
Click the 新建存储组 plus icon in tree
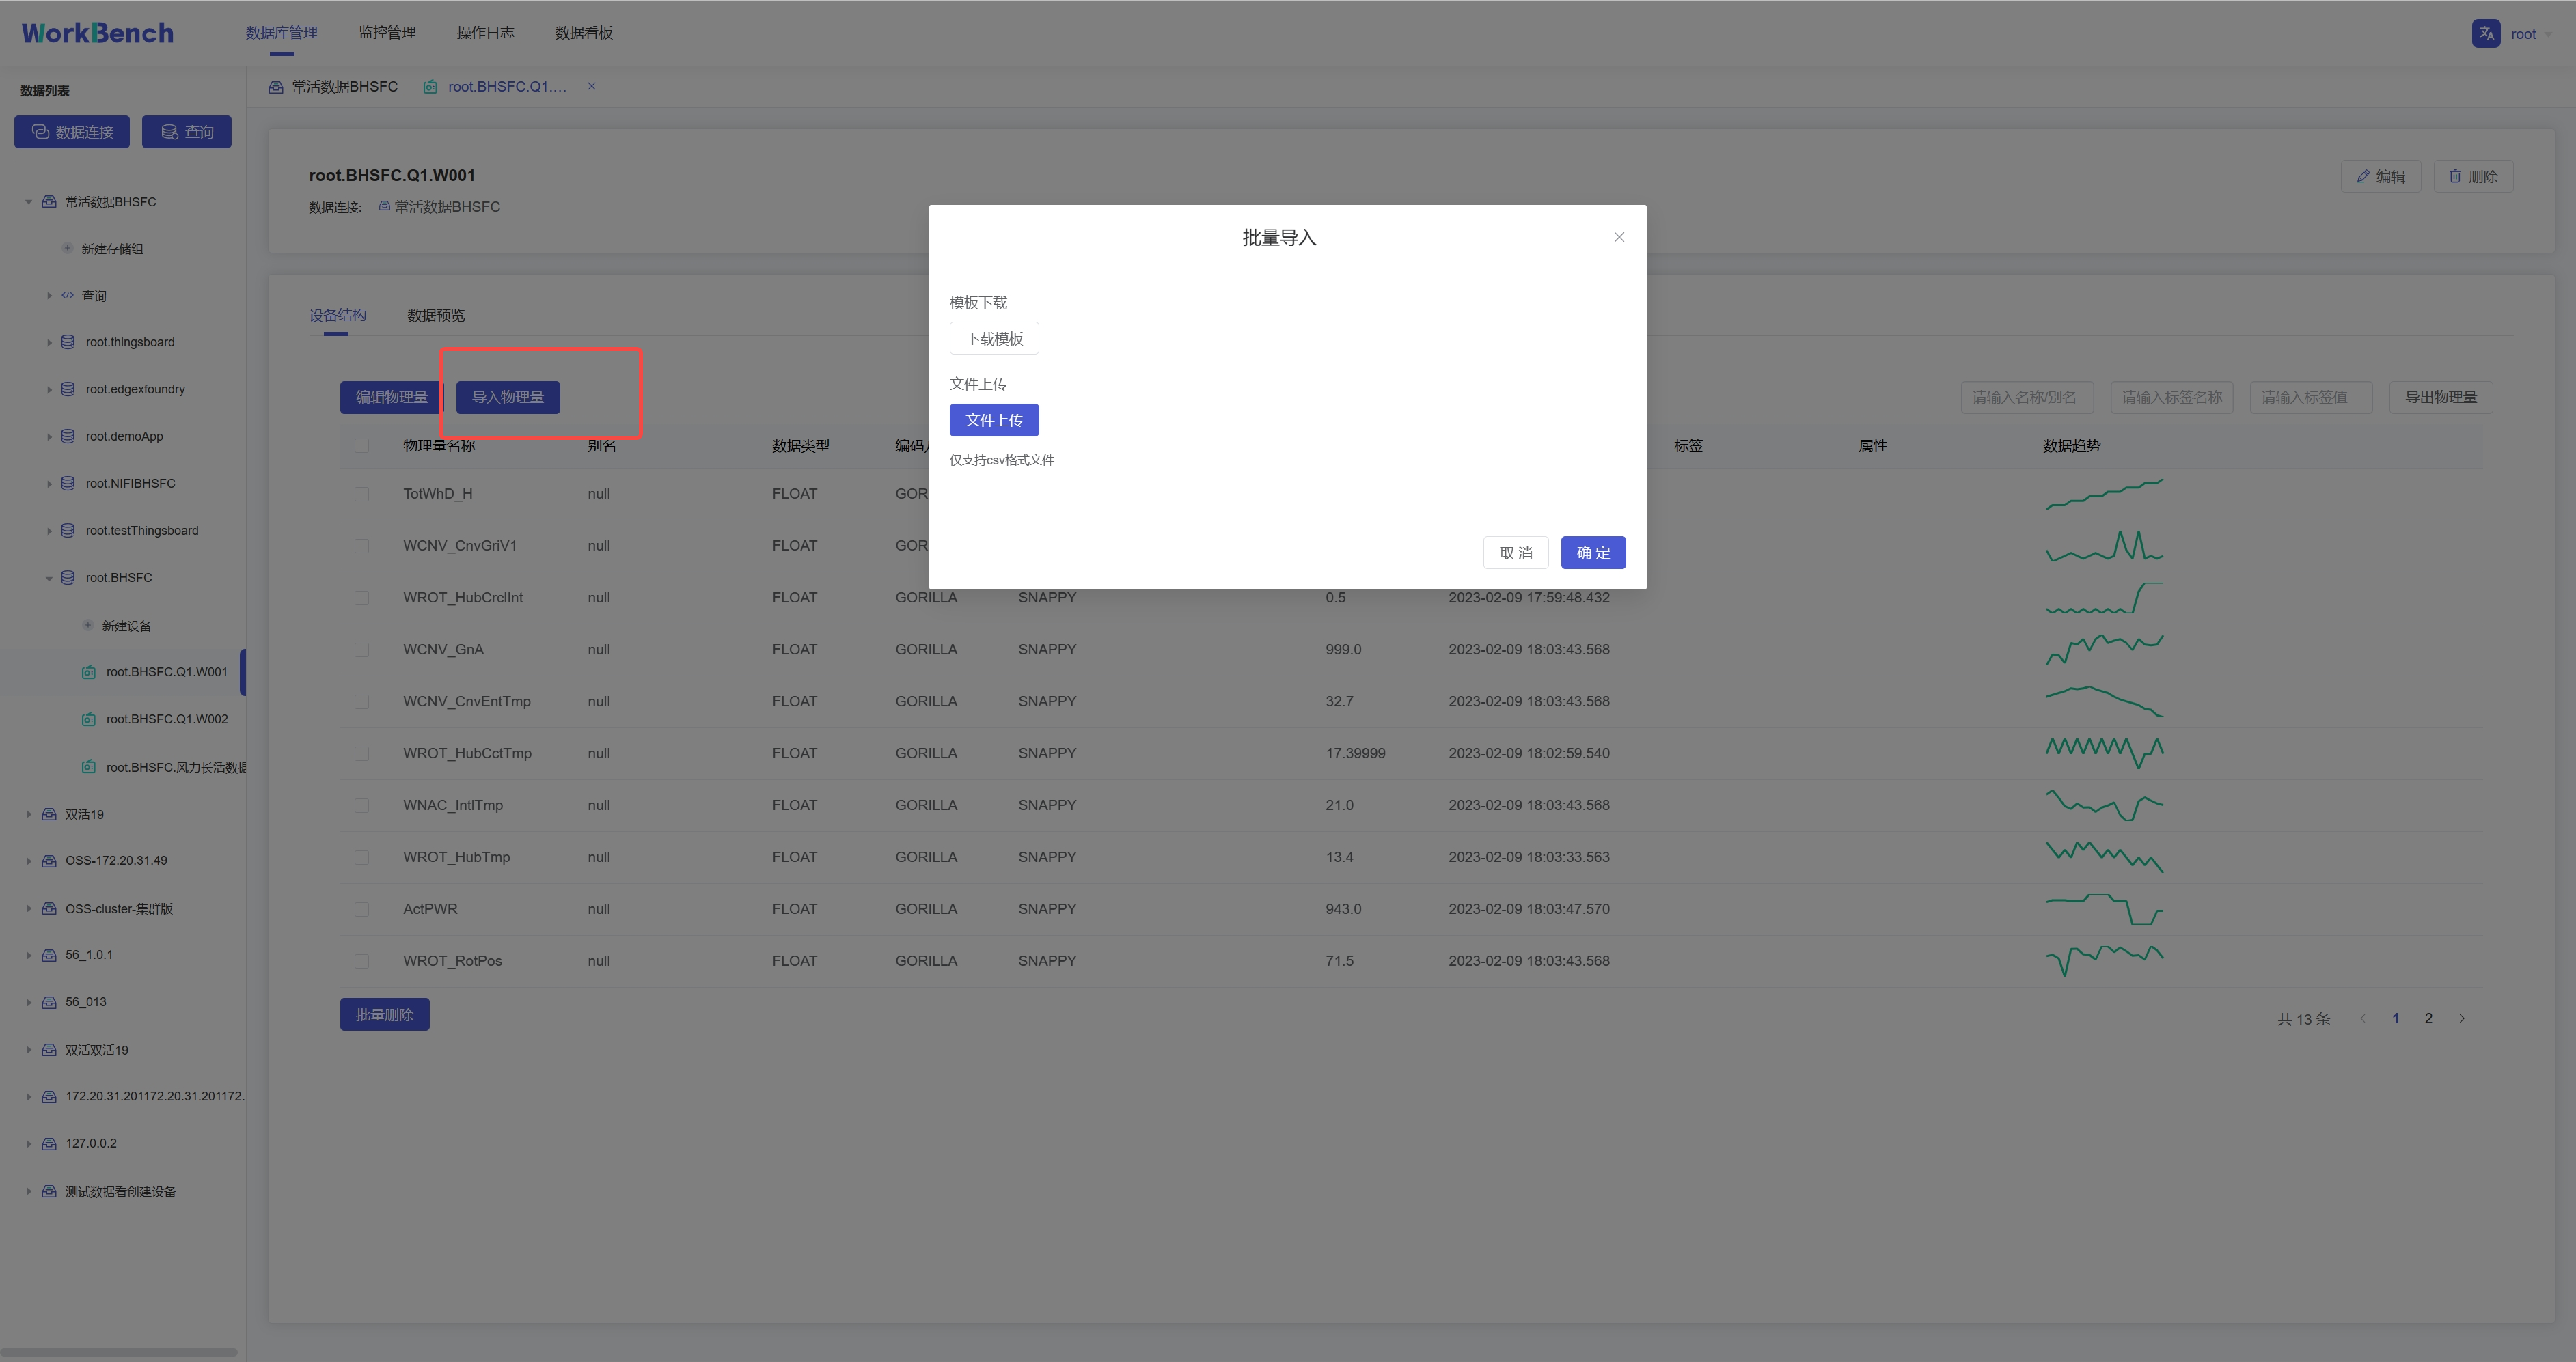click(67, 248)
